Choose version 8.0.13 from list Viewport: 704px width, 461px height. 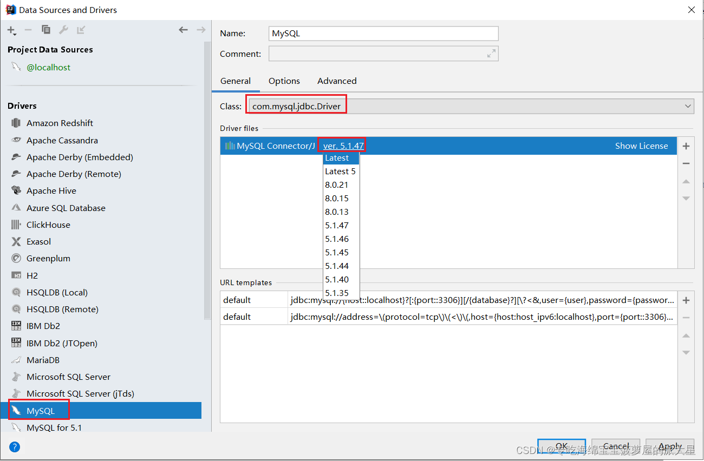(341, 212)
